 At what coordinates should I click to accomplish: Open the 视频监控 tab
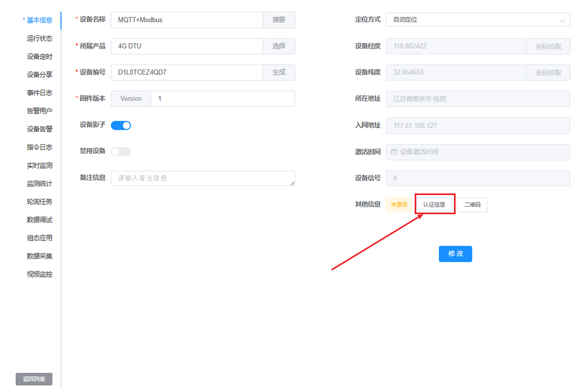click(39, 274)
